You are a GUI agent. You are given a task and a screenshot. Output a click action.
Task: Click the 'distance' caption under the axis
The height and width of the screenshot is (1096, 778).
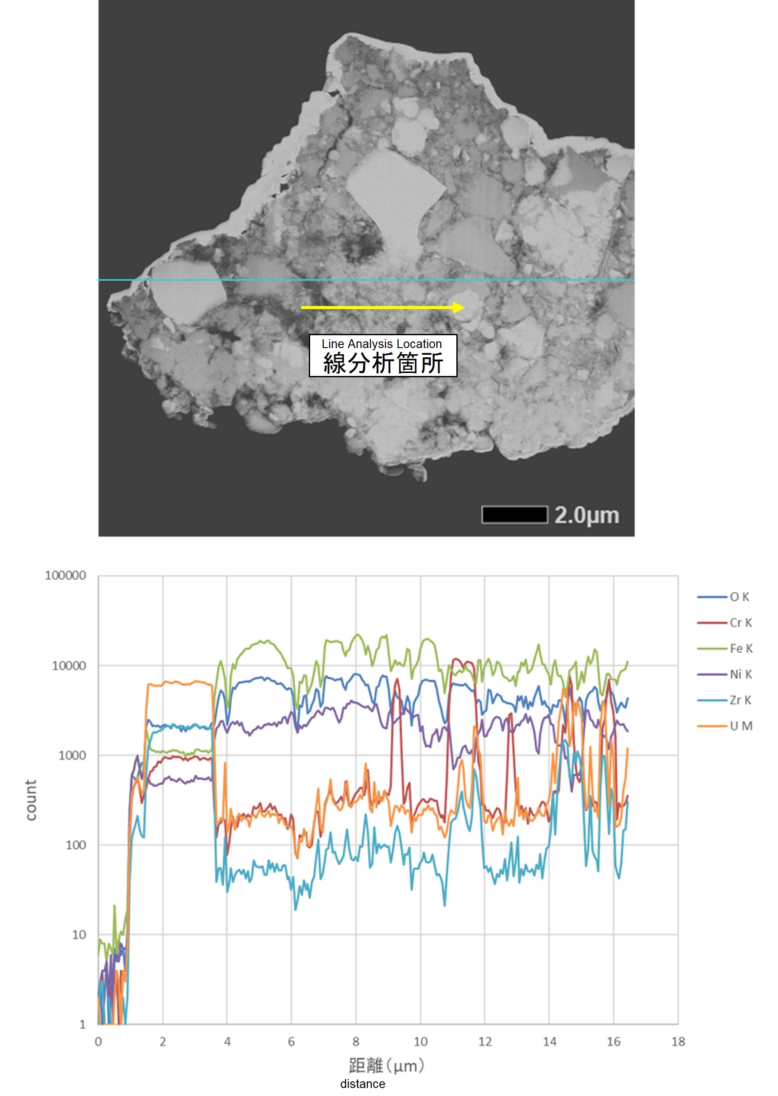[362, 1084]
